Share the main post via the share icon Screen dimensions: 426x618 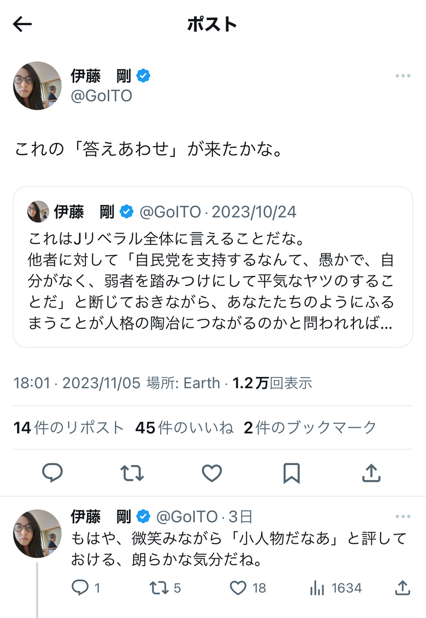(371, 473)
